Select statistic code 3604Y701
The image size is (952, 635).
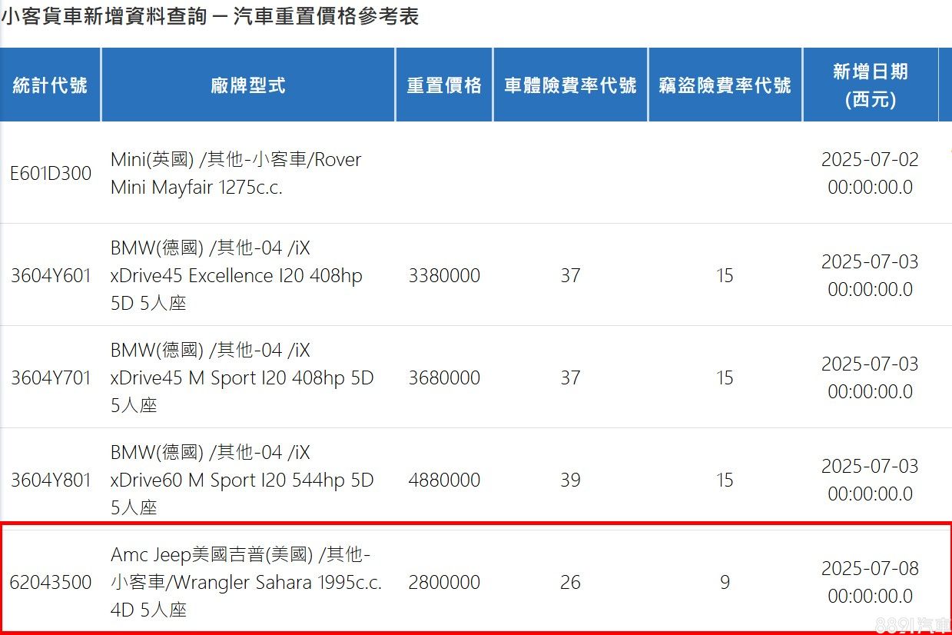50,377
